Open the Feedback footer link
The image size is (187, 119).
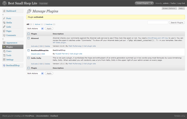pyautogui.click(x=54, y=116)
